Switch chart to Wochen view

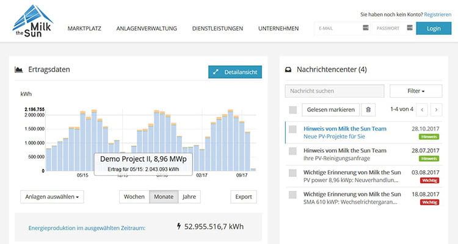pyautogui.click(x=134, y=196)
